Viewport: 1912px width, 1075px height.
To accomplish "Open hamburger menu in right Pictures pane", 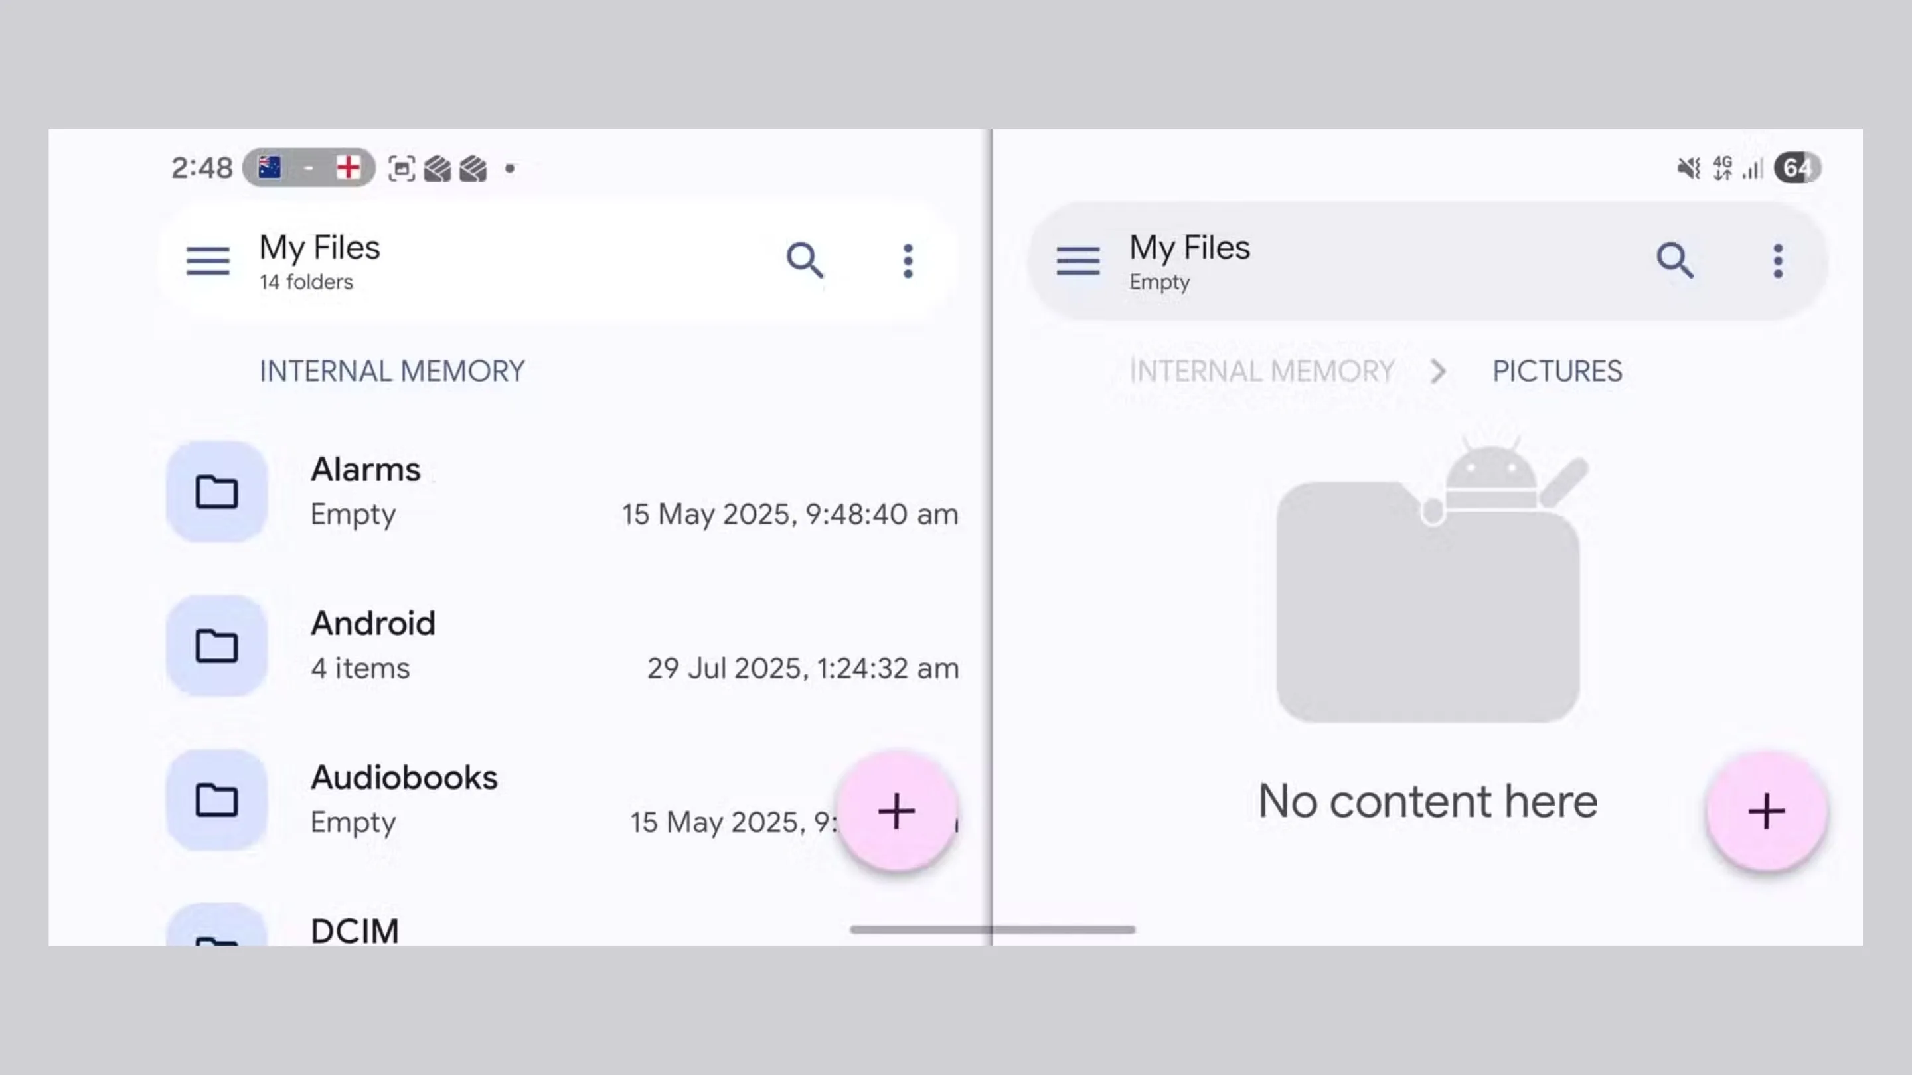I will 1077,261.
